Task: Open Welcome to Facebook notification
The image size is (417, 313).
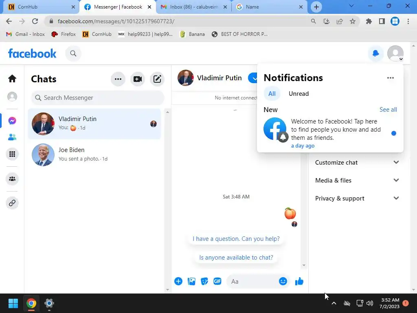Action: click(330, 133)
